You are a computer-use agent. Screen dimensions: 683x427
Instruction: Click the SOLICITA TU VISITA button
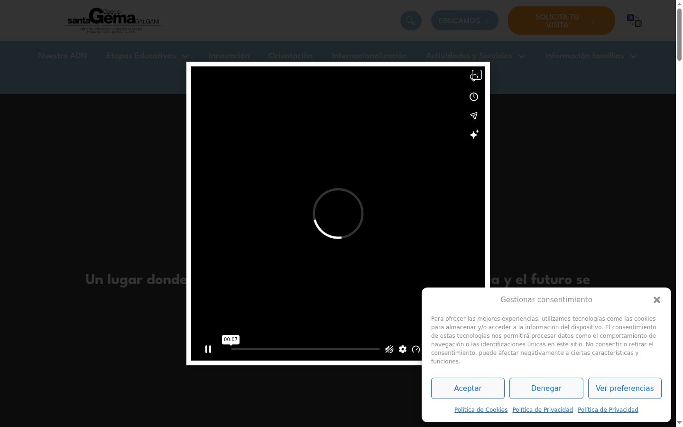(x=561, y=20)
